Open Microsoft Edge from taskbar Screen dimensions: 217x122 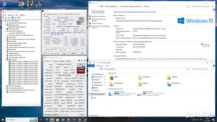pos(46,120)
